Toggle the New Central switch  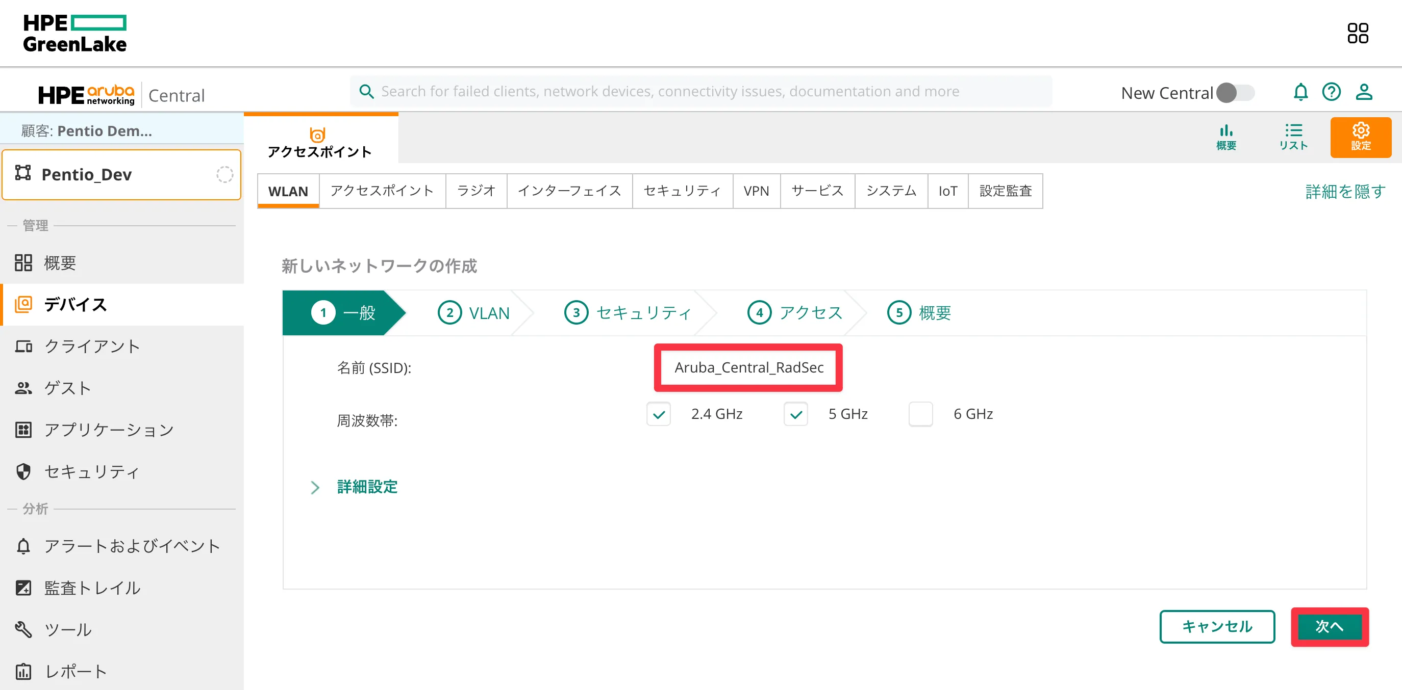[1235, 93]
